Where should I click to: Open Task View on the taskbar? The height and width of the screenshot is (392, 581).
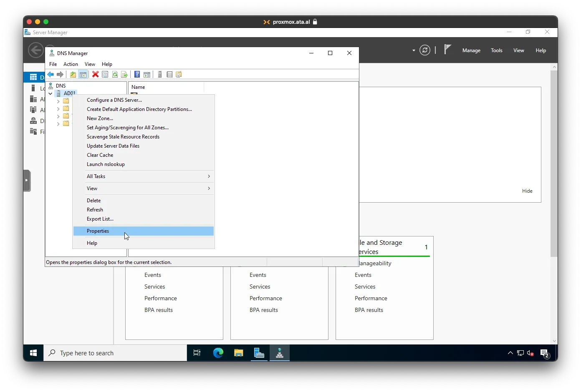point(197,353)
